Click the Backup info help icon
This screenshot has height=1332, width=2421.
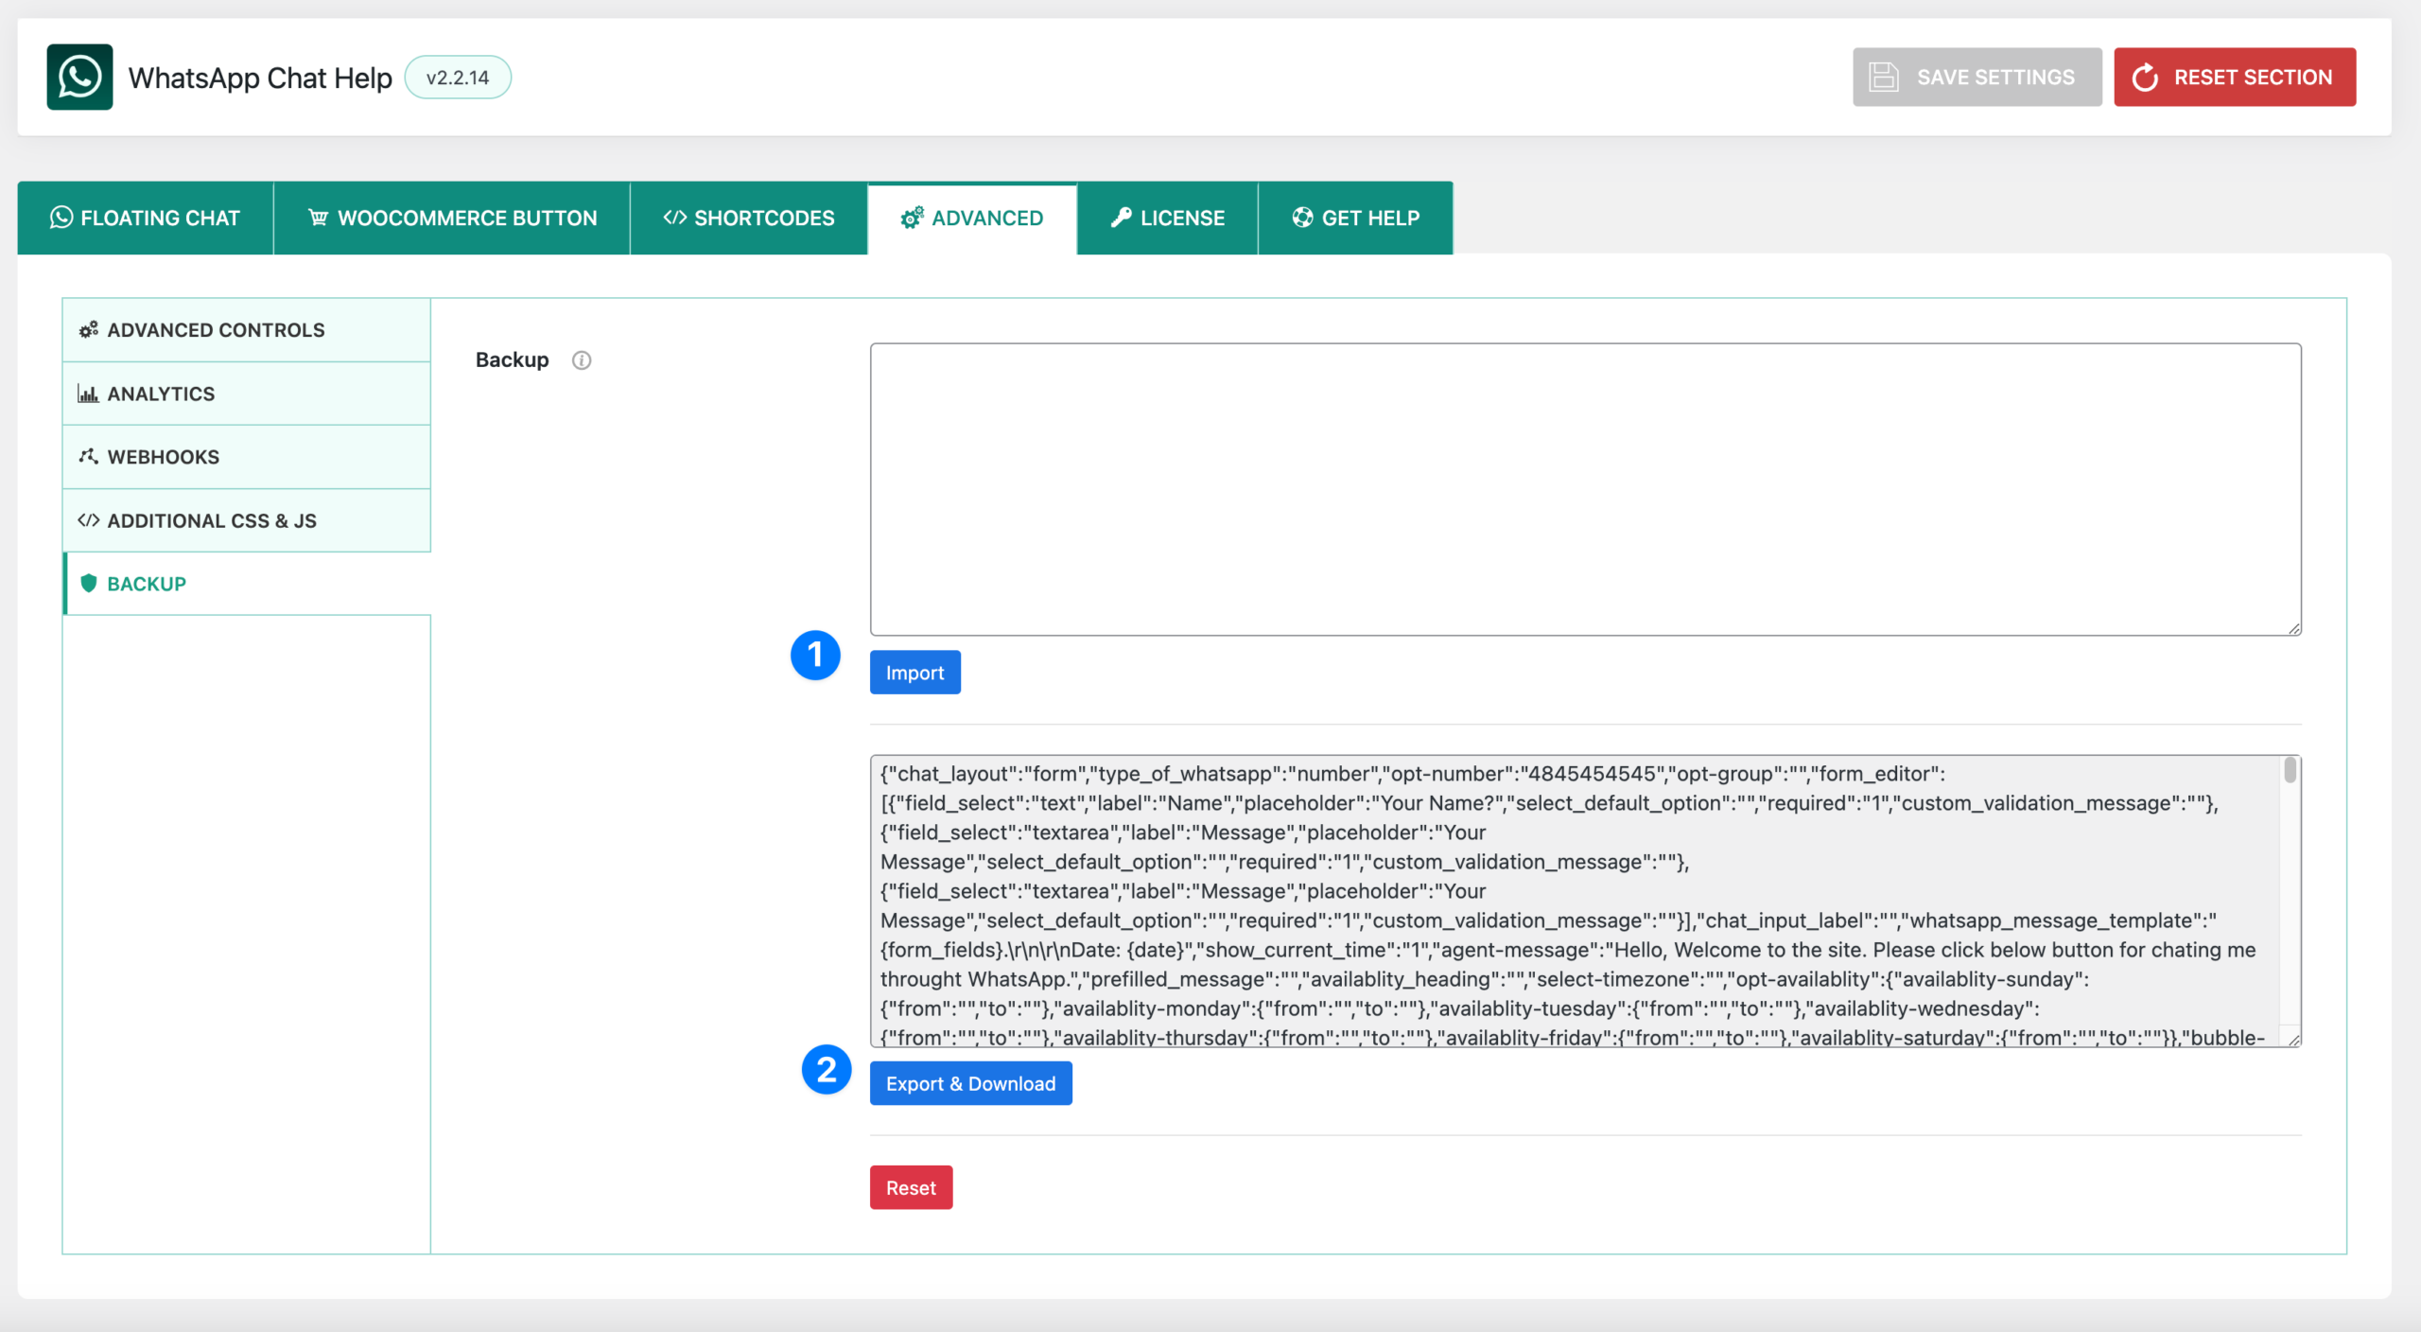[582, 360]
